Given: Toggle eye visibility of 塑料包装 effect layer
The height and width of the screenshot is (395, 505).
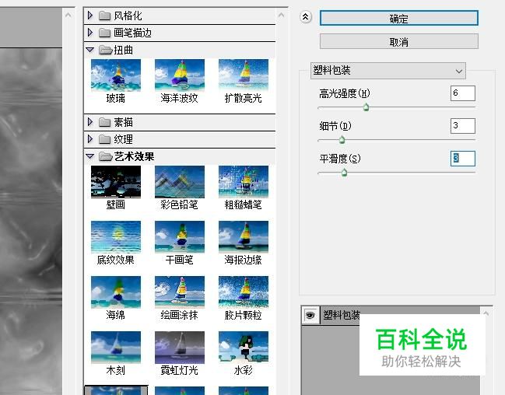Looking at the screenshot, I should click(310, 314).
